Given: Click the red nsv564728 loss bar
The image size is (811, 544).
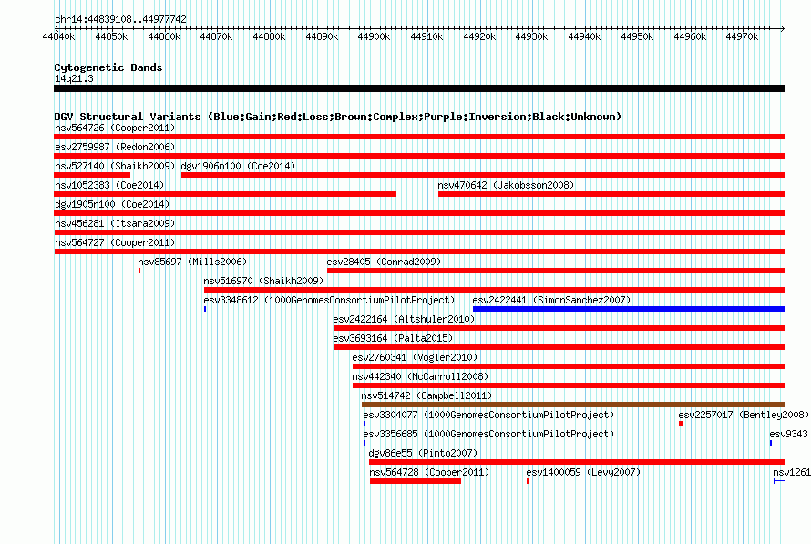Looking at the screenshot, I should pyautogui.click(x=416, y=481).
